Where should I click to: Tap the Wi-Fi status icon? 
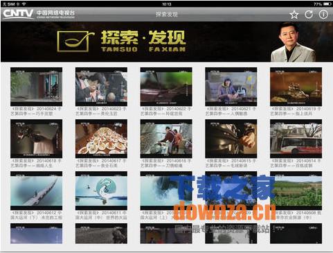[24, 4]
